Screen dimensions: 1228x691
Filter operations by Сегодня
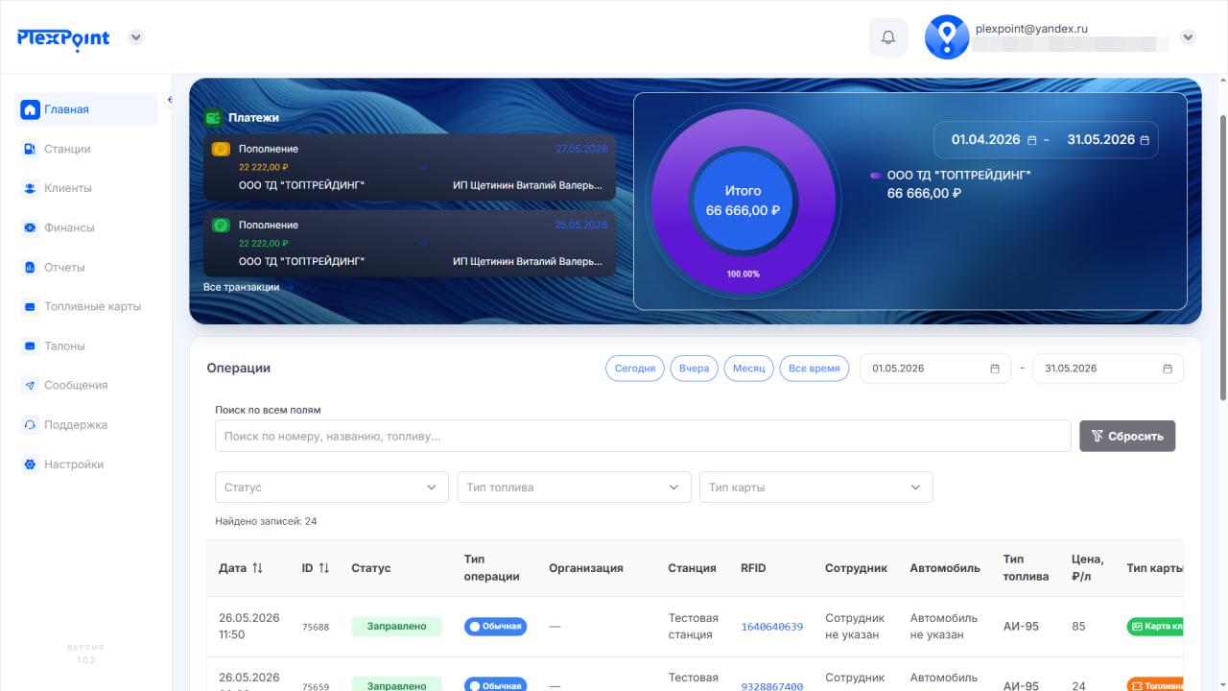tap(635, 369)
